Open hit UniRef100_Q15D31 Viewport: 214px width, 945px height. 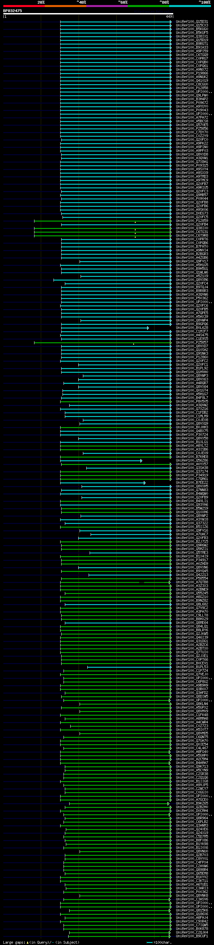pos(192,22)
